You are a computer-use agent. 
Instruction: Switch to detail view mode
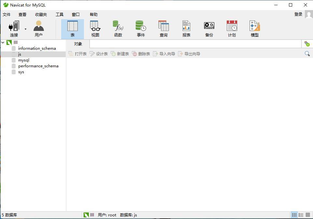[x=301, y=215]
